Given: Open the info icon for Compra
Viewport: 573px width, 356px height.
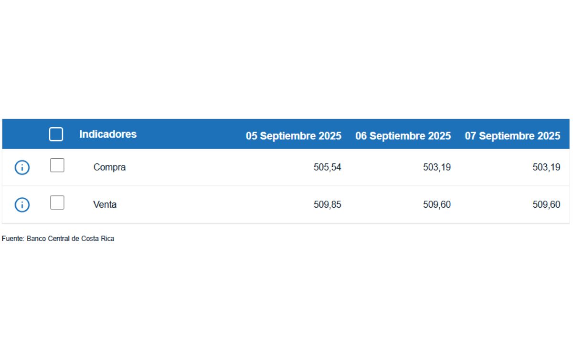Looking at the screenshot, I should tap(22, 168).
